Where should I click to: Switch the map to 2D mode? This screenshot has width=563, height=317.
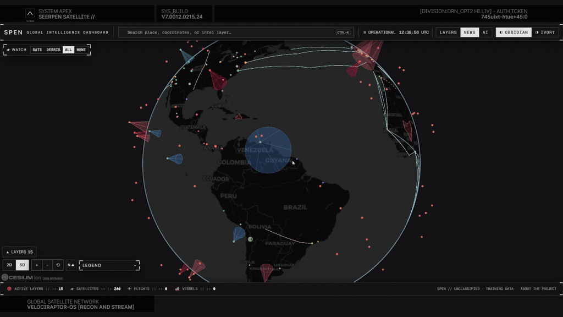pos(9,265)
